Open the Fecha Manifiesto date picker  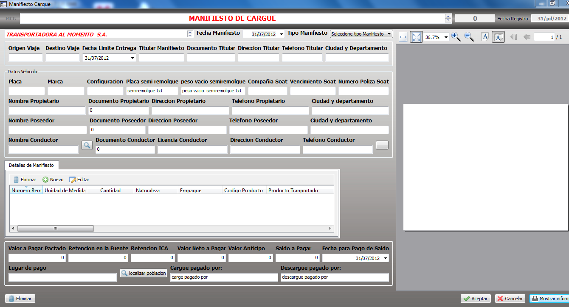coord(282,34)
